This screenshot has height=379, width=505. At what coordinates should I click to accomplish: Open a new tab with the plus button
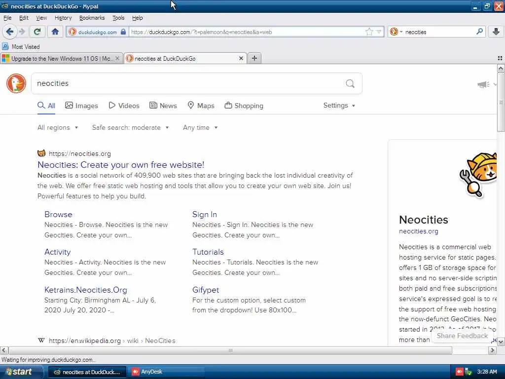254,58
